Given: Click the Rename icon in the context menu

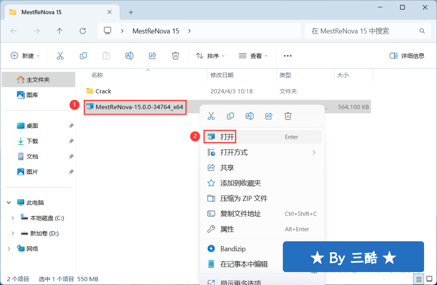Looking at the screenshot, I should click(x=249, y=116).
